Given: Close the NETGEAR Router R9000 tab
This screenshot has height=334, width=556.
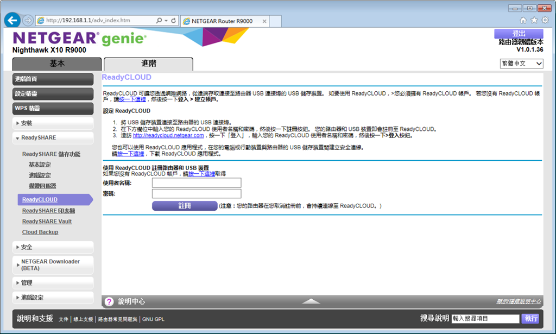Looking at the screenshot, I should (264, 21).
